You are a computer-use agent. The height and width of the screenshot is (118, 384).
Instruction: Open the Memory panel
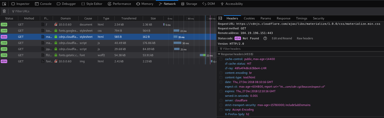(x=145, y=4)
